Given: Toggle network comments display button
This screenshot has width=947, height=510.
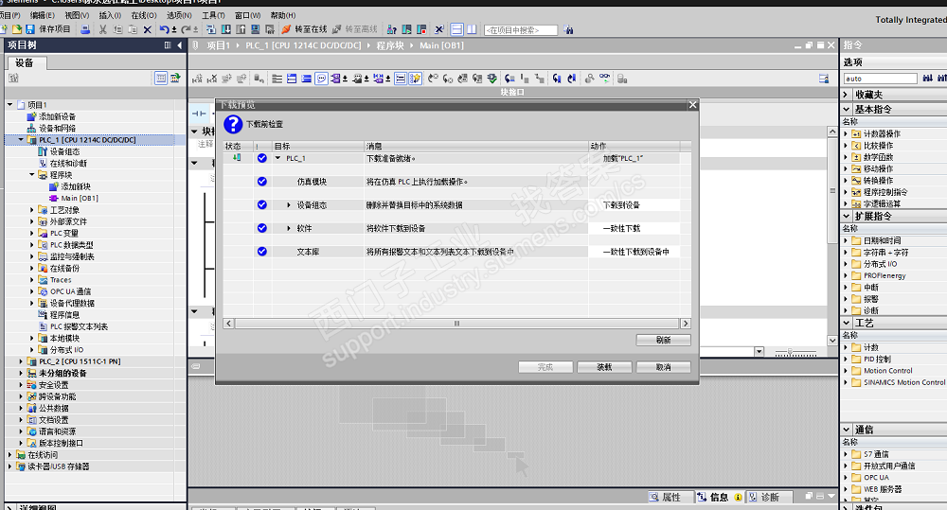Looking at the screenshot, I should (400, 79).
